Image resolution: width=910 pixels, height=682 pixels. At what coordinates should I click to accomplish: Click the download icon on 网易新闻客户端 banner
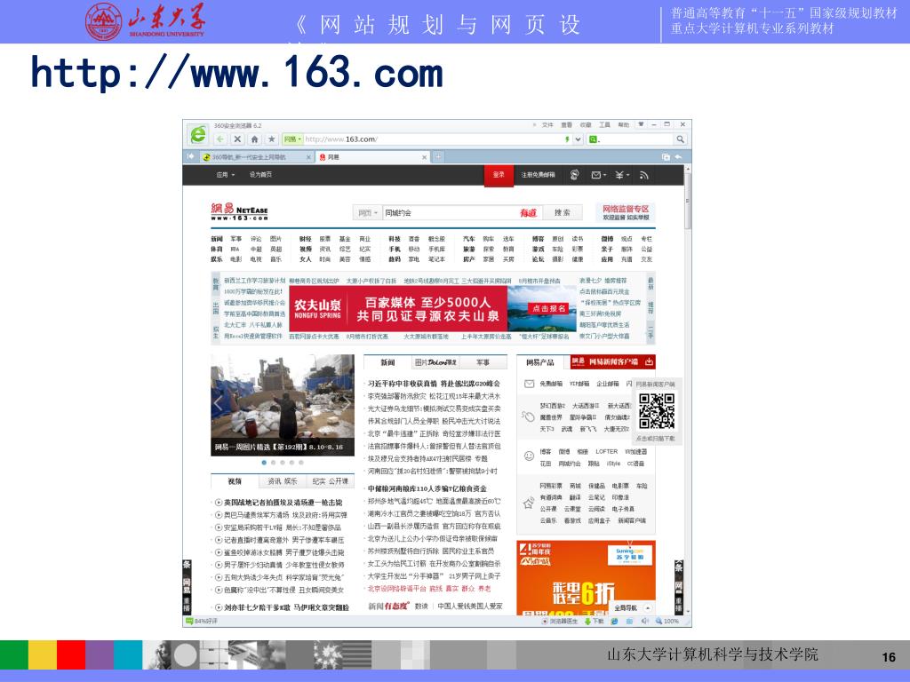(x=649, y=362)
